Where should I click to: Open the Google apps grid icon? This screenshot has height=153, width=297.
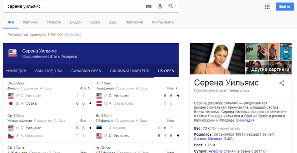(267, 7)
